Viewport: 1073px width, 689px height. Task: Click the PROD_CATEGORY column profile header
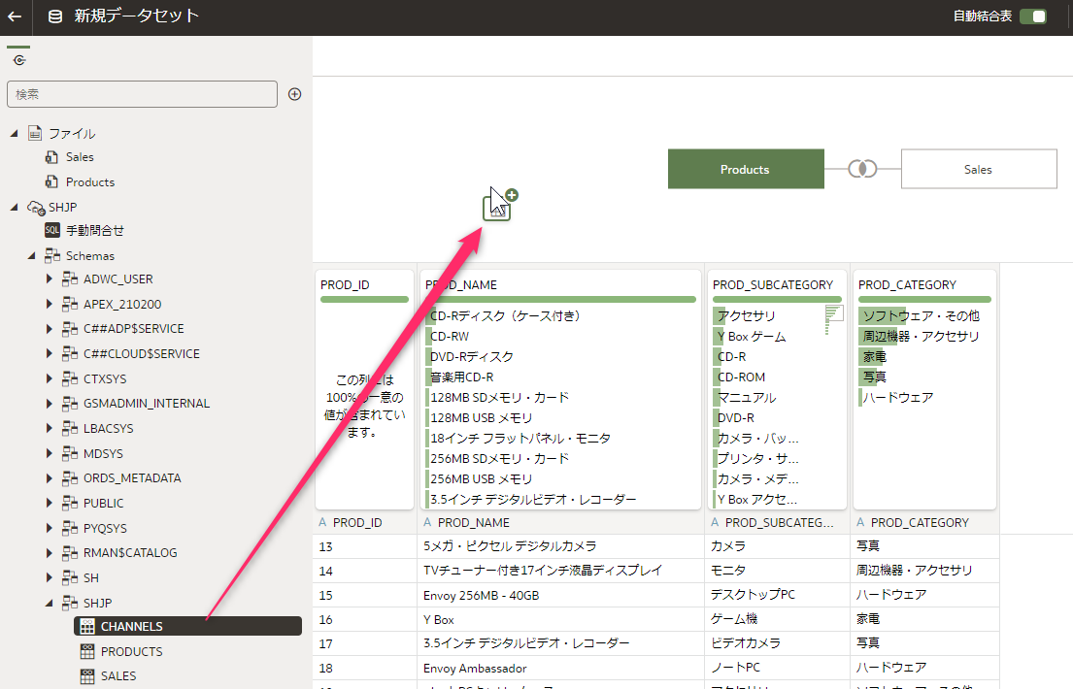tap(907, 284)
